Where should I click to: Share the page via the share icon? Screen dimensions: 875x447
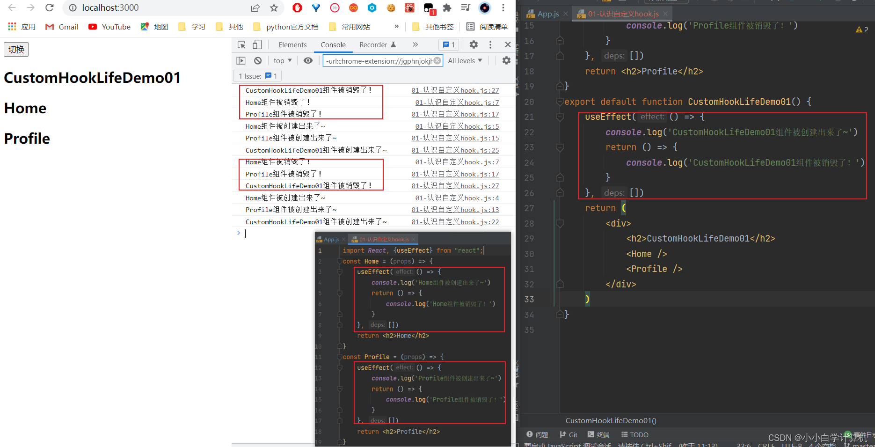[x=255, y=7]
